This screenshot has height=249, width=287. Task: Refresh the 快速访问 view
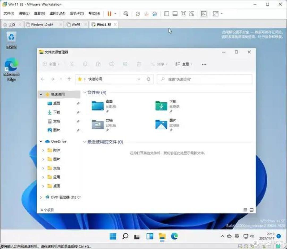click(149, 79)
